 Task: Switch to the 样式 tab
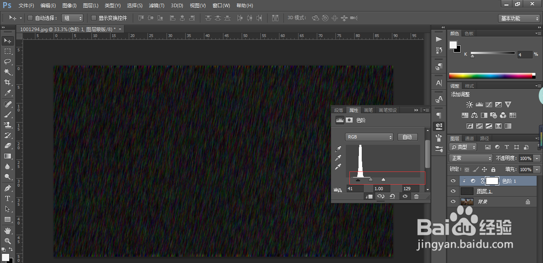pyautogui.click(x=469, y=86)
